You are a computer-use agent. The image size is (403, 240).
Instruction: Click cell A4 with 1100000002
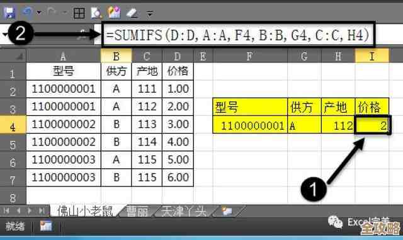point(64,125)
